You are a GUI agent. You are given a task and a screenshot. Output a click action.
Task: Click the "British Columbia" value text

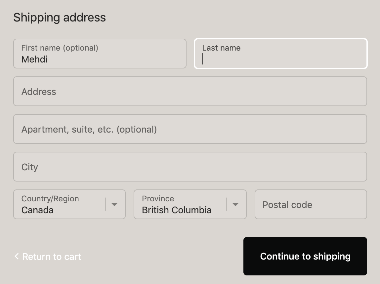point(177,210)
